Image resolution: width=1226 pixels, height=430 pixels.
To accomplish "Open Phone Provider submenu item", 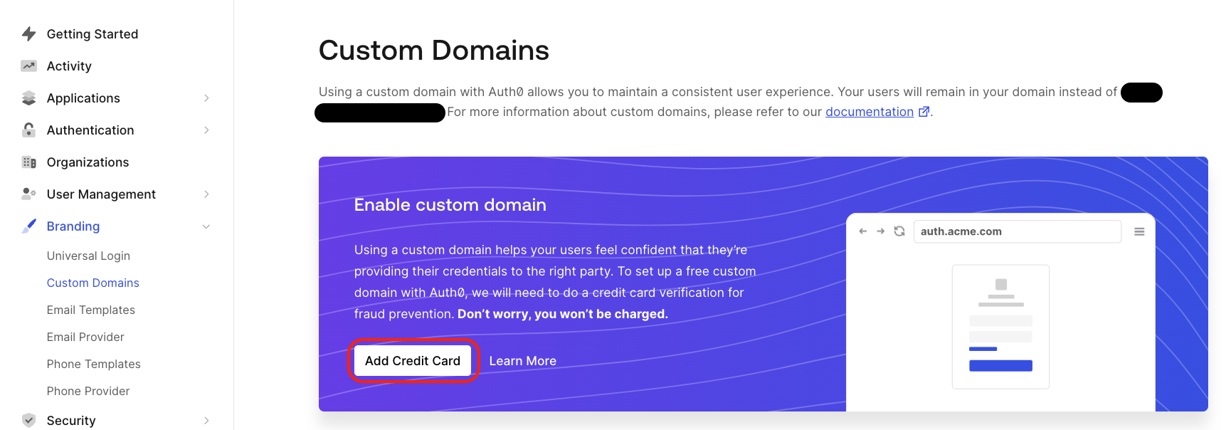I will 88,391.
